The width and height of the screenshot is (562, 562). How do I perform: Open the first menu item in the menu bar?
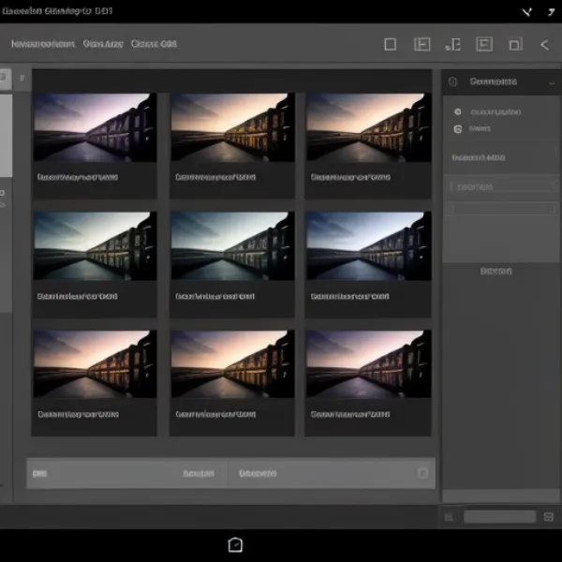point(42,43)
